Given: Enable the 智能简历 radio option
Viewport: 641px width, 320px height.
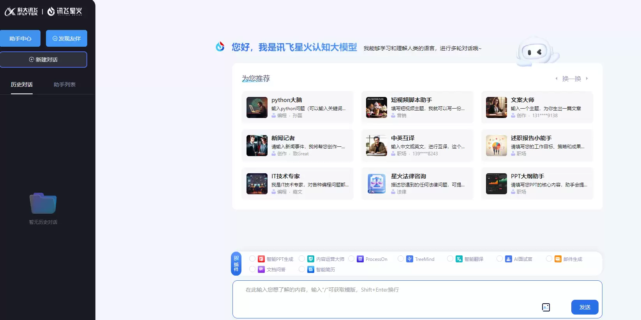Looking at the screenshot, I should click(x=302, y=269).
